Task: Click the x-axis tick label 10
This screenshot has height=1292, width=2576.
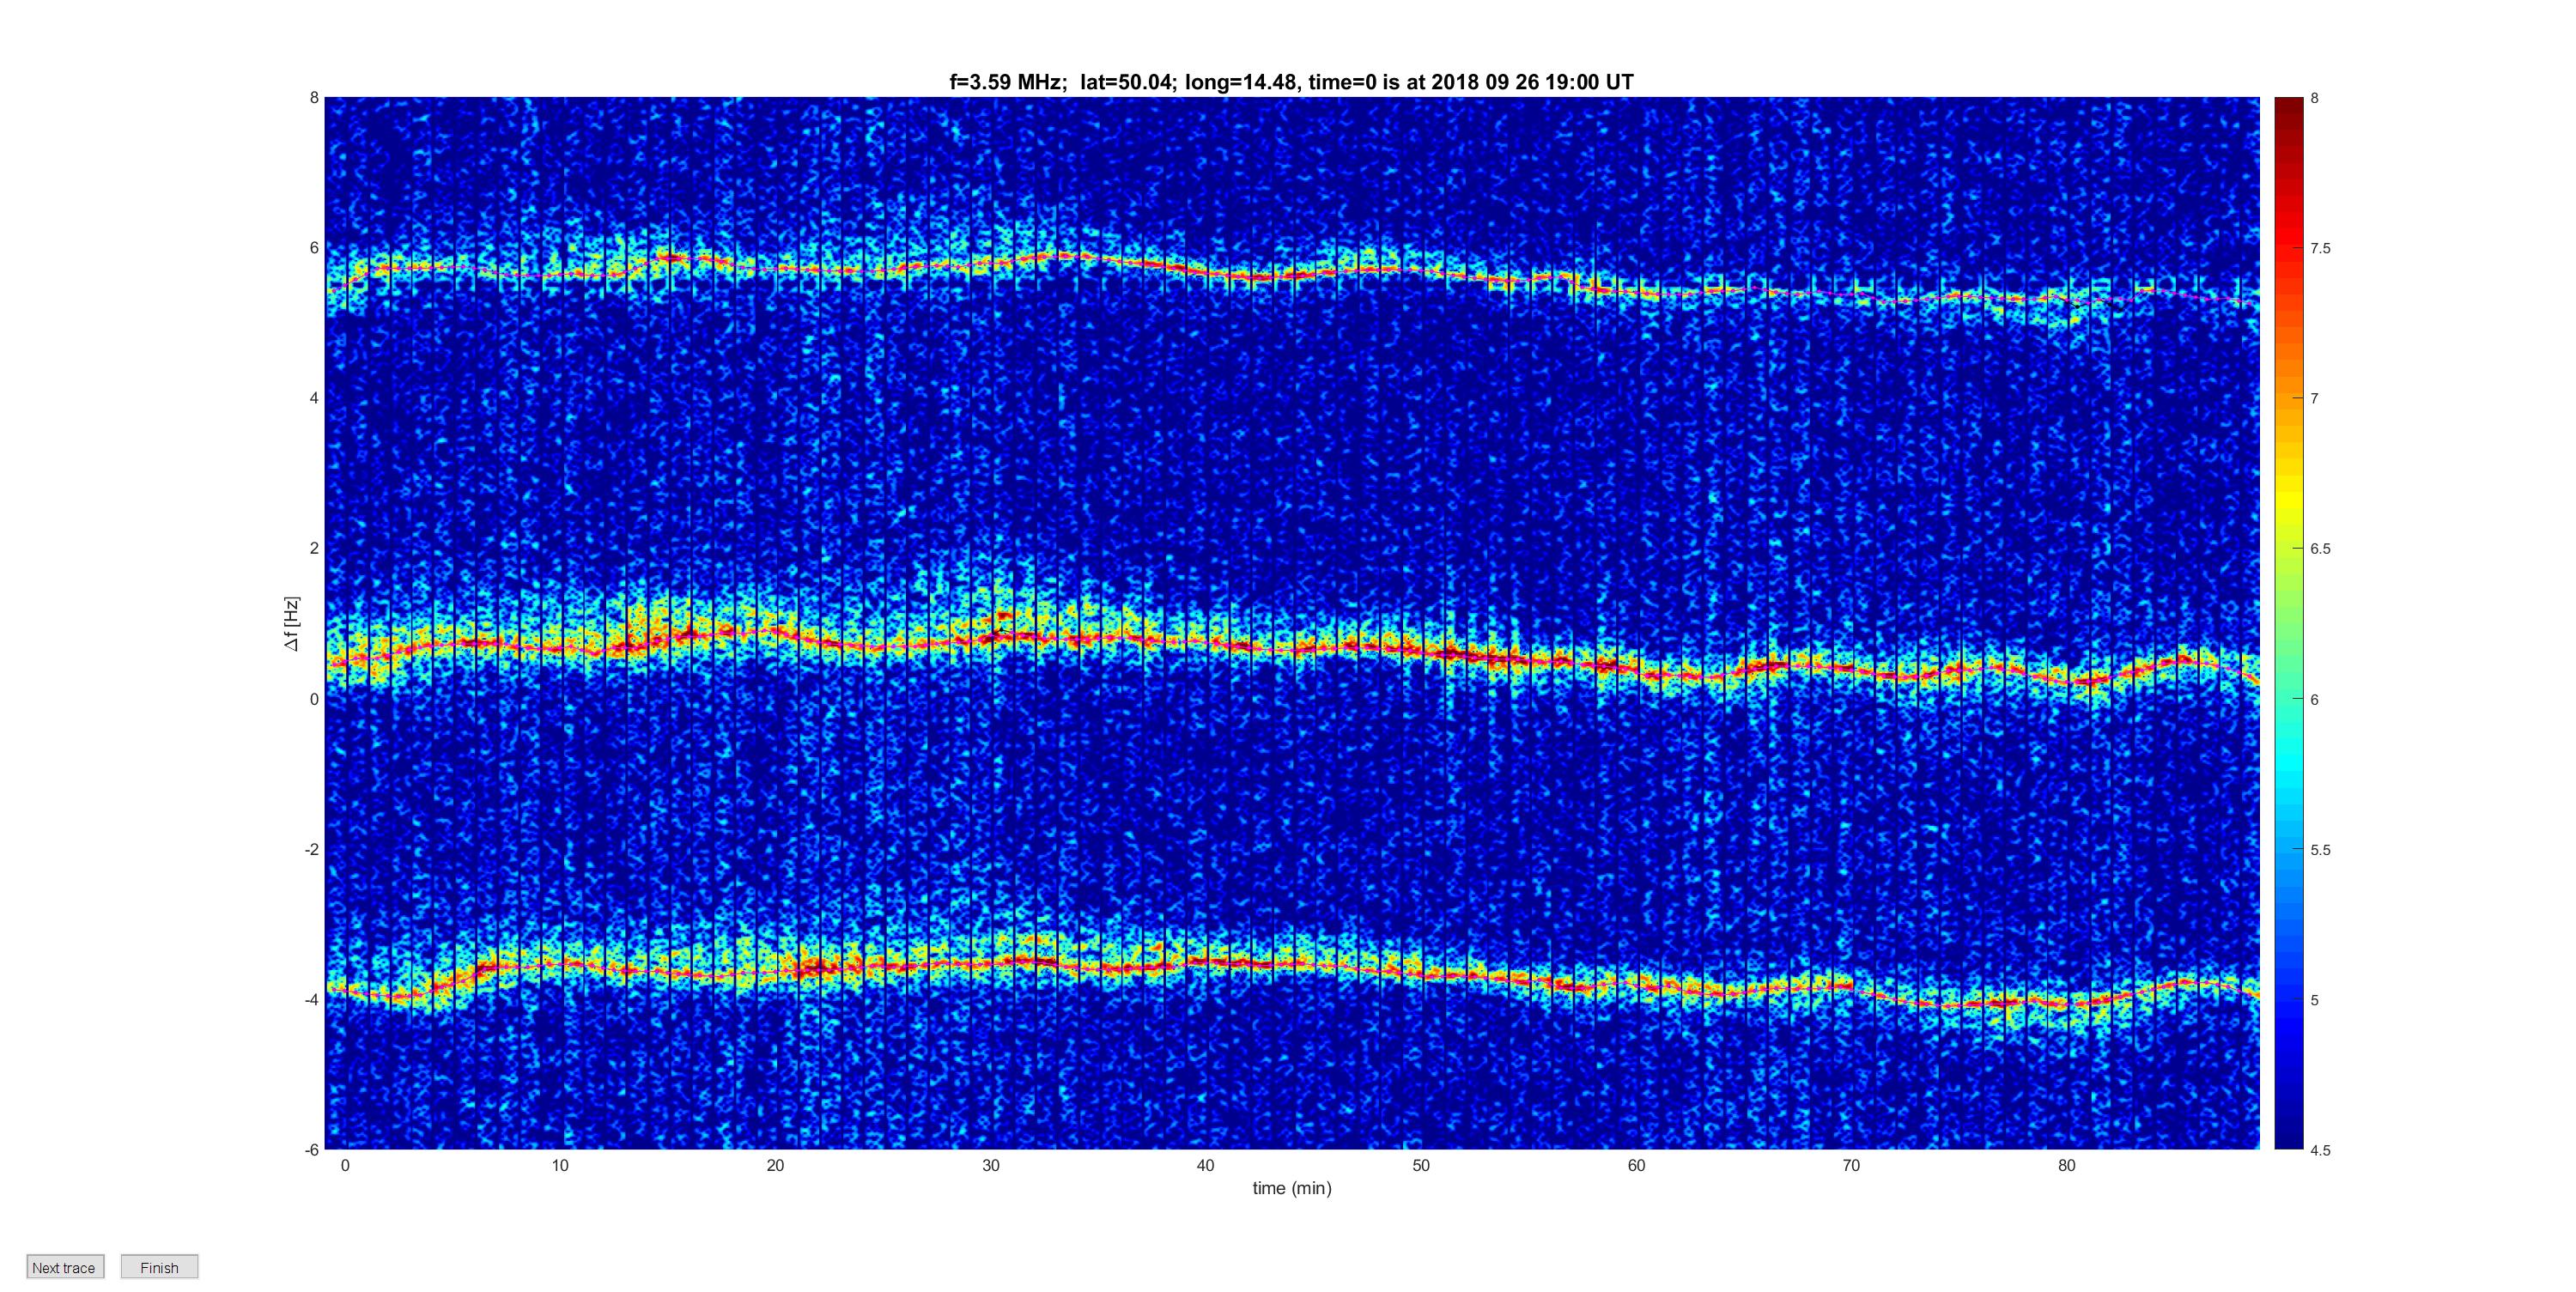Action: pos(560,1165)
